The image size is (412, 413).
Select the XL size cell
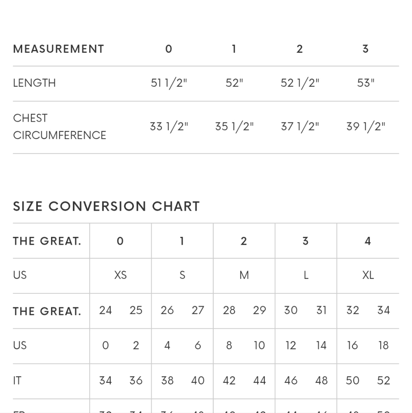(x=368, y=275)
